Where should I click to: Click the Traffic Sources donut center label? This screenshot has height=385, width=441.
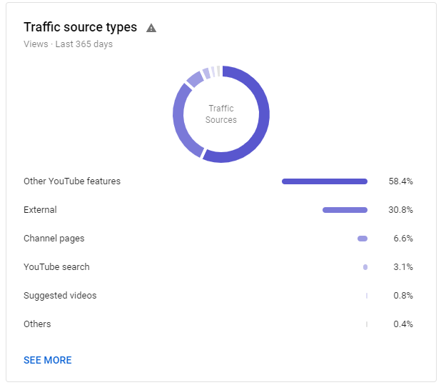[221, 114]
